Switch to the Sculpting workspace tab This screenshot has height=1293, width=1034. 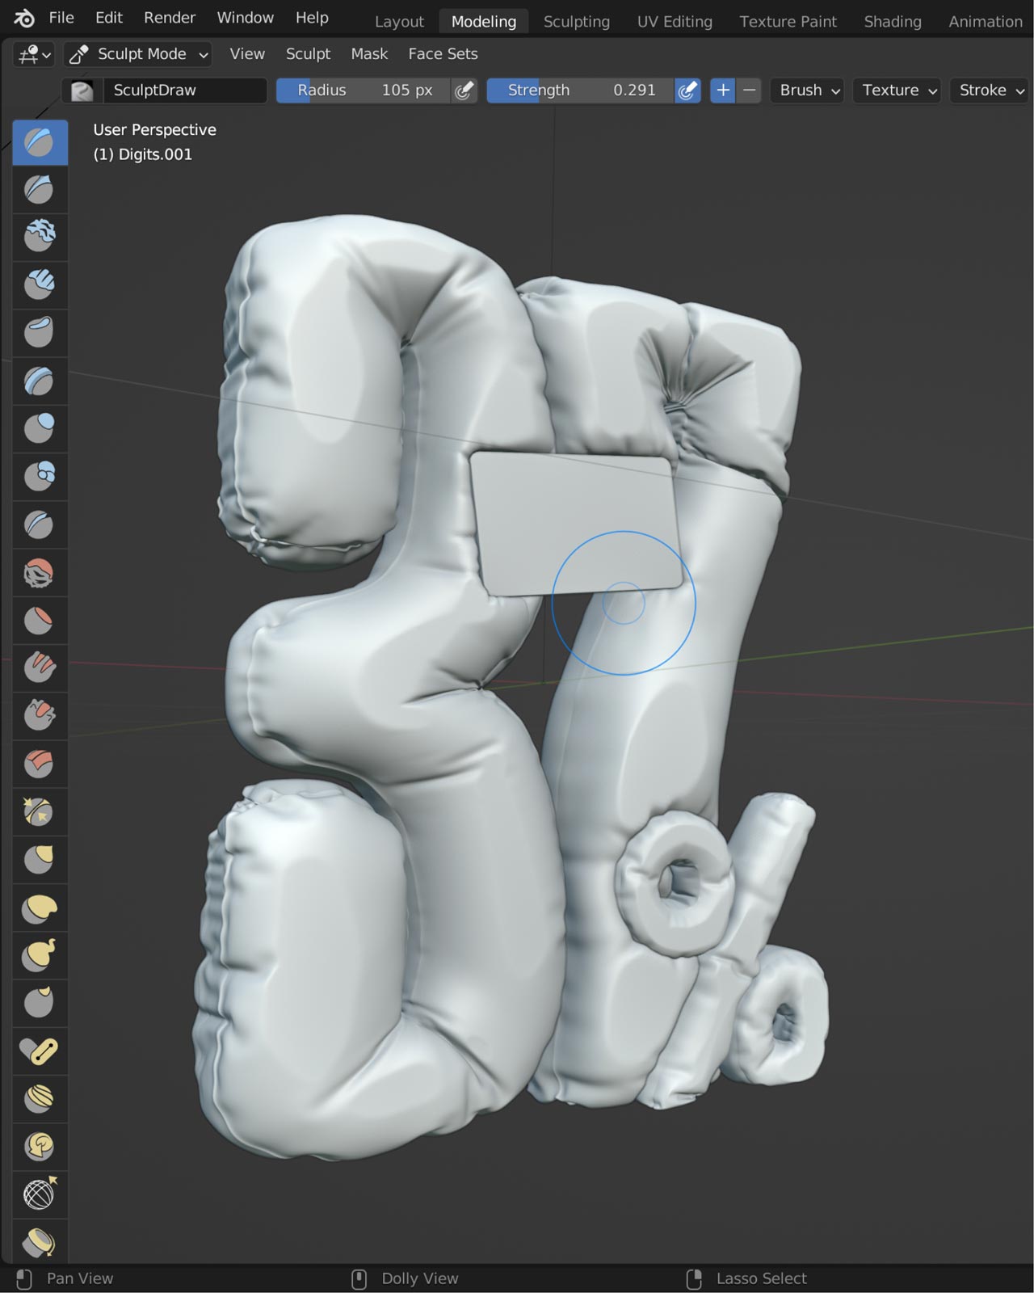click(x=576, y=22)
